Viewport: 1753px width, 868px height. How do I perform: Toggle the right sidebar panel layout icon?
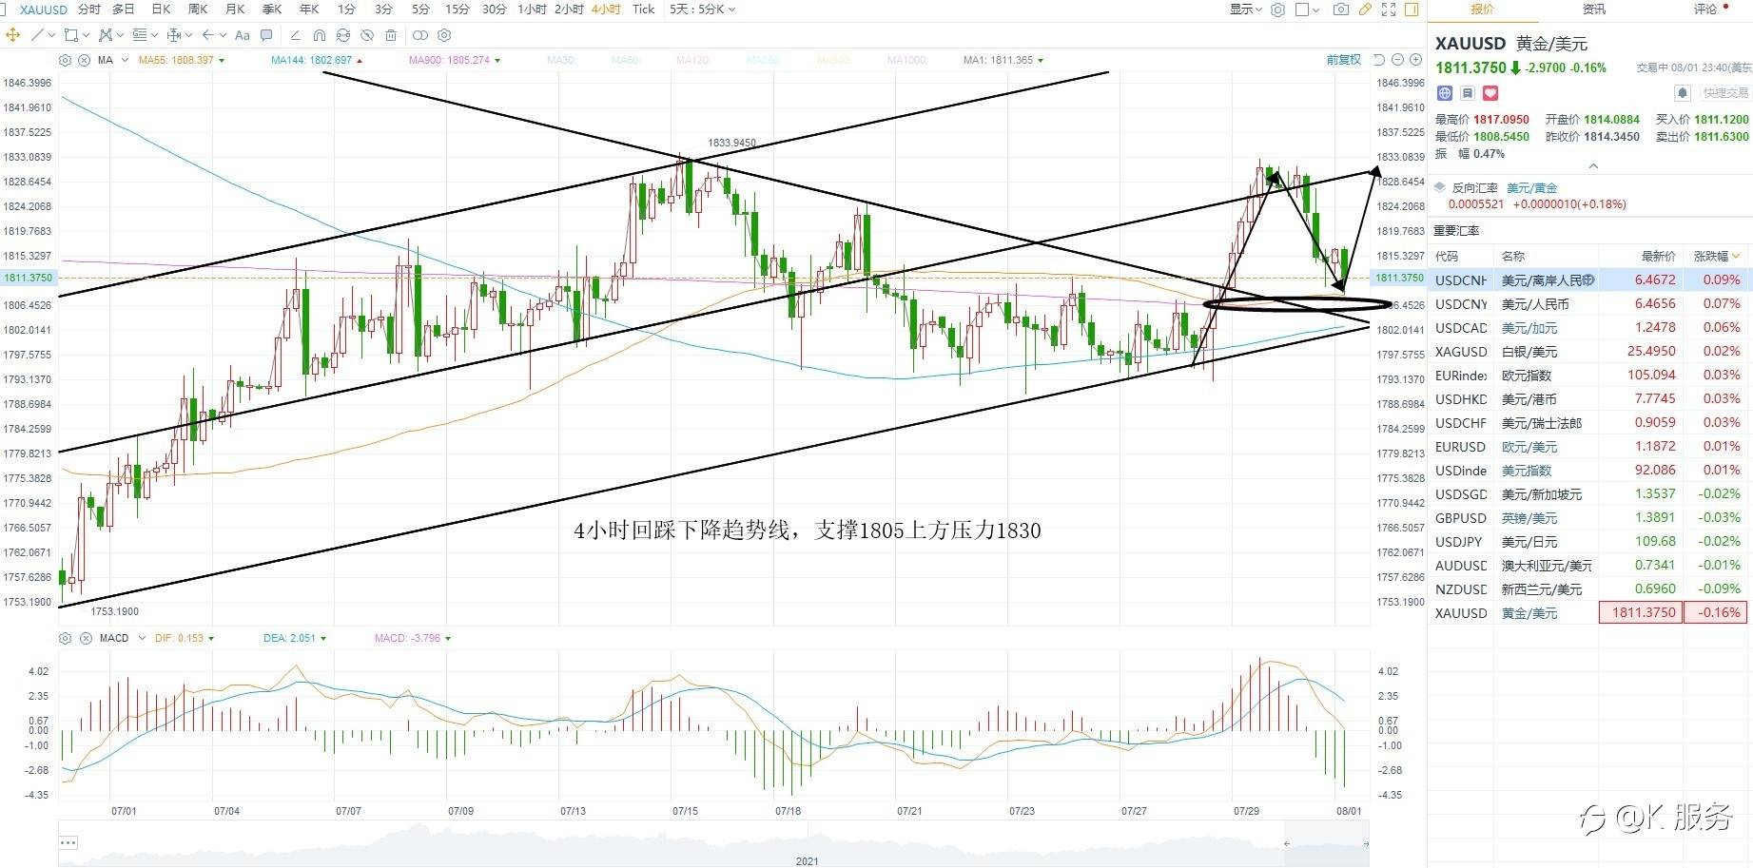pos(1412,10)
